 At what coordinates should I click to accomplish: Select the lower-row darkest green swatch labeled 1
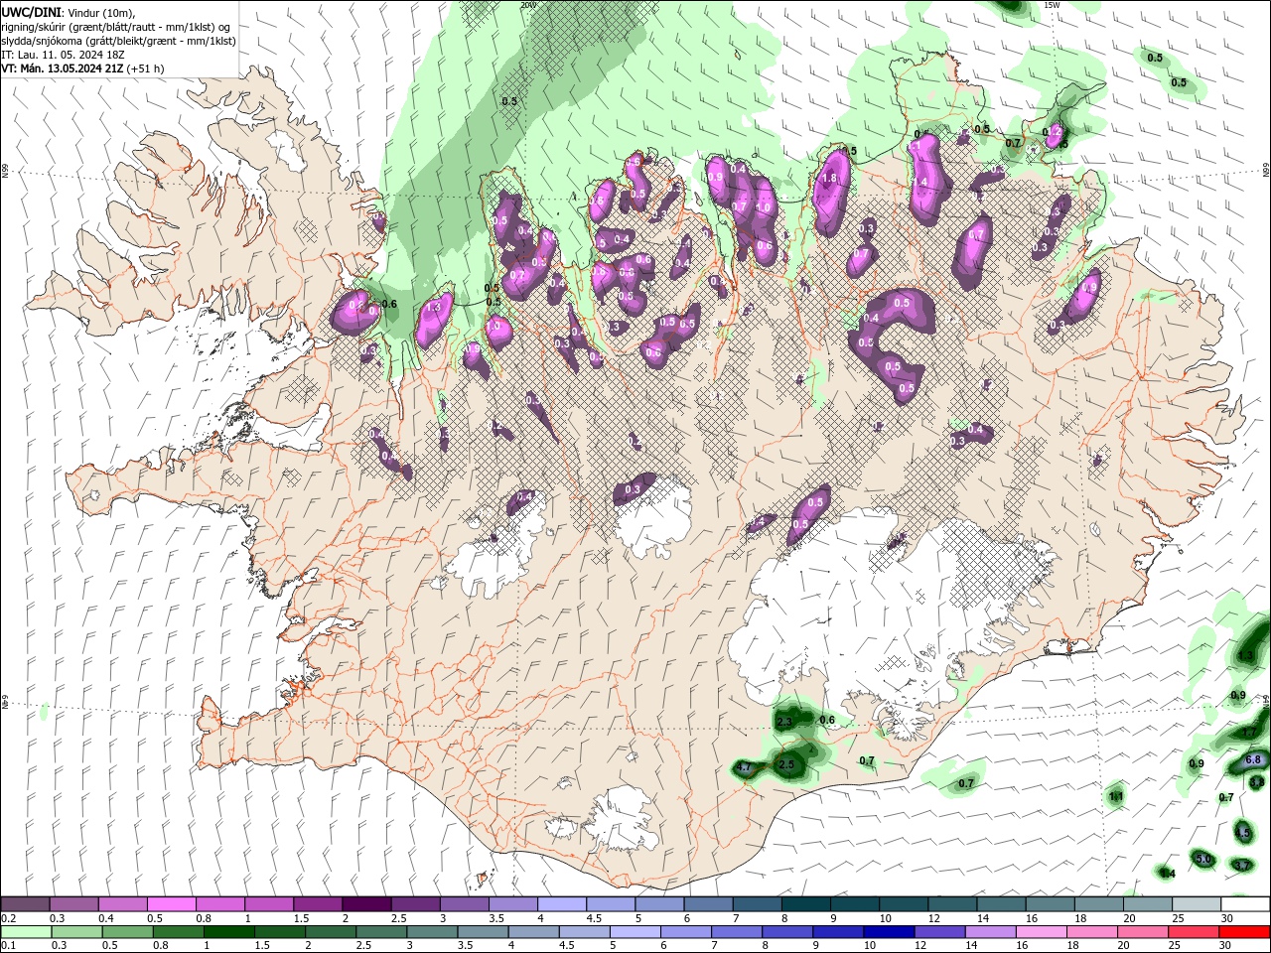tap(228, 932)
